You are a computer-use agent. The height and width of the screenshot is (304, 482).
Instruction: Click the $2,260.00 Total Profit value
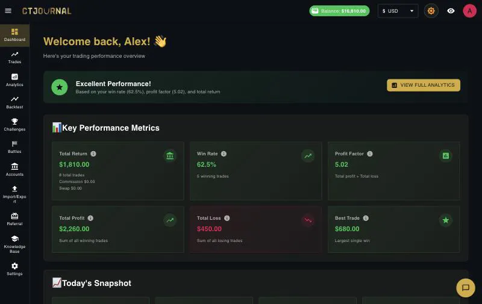click(x=74, y=229)
